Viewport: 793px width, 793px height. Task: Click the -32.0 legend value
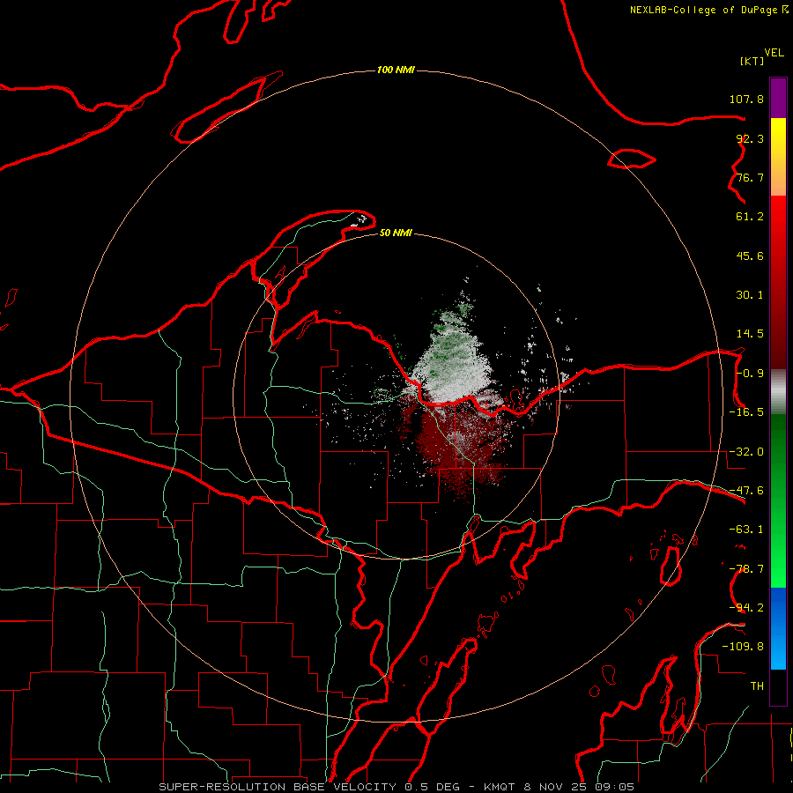[x=746, y=452]
